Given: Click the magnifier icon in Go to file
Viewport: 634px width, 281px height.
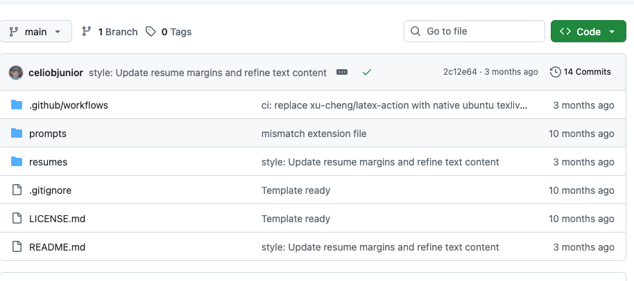Looking at the screenshot, I should (x=415, y=31).
